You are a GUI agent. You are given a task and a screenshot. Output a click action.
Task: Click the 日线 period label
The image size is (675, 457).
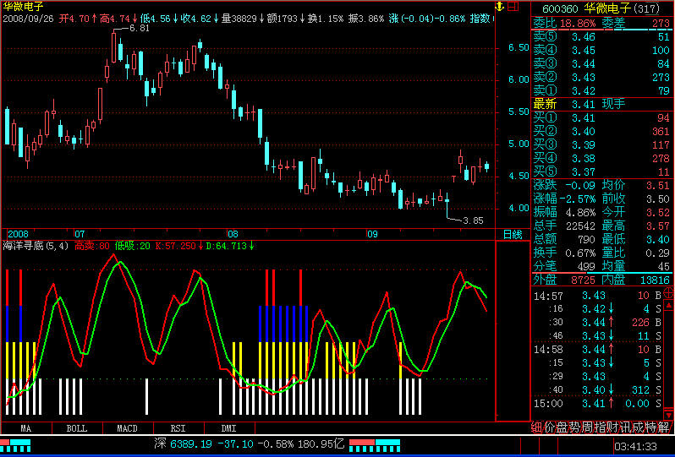click(513, 235)
